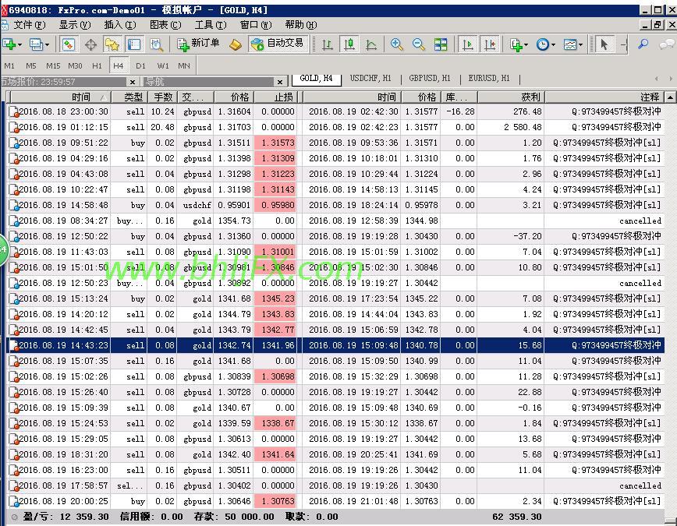This screenshot has height=526, width=677.
Task: Click the history list scroll-up arrow
Action: click(x=670, y=97)
